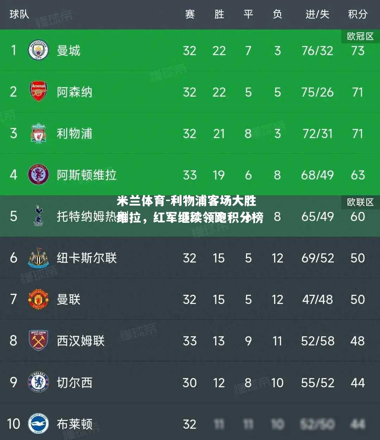This screenshot has width=380, height=440.
Task: Click the Newcastle United club crest
Action: (38, 258)
